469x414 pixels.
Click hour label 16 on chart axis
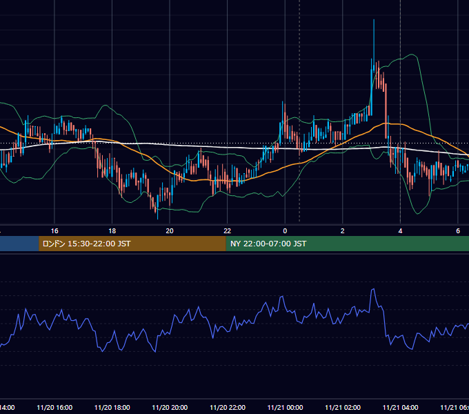click(x=54, y=231)
